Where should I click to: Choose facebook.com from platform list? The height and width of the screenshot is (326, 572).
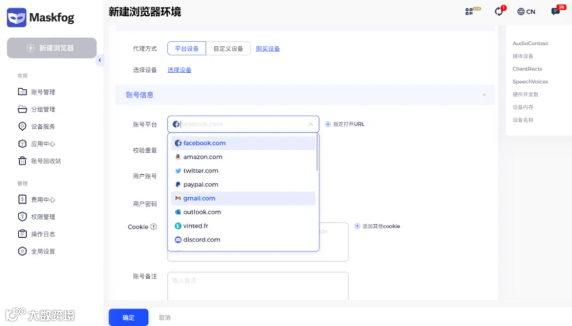click(x=243, y=143)
